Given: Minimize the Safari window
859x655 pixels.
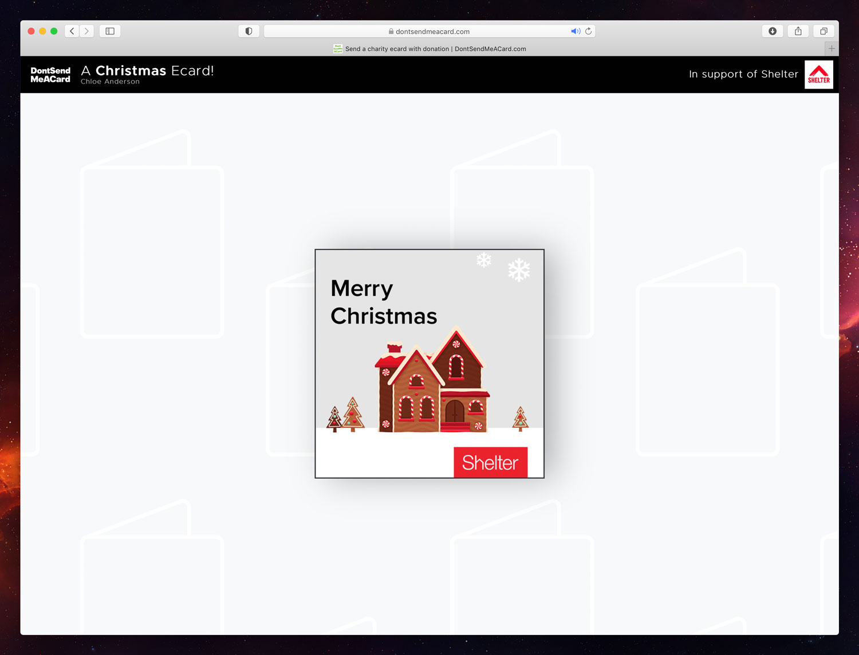Looking at the screenshot, I should pos(42,31).
